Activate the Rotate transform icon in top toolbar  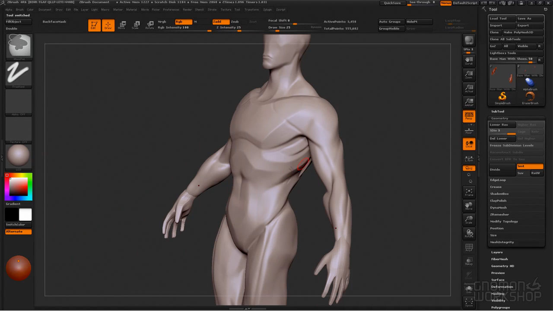coord(149,25)
